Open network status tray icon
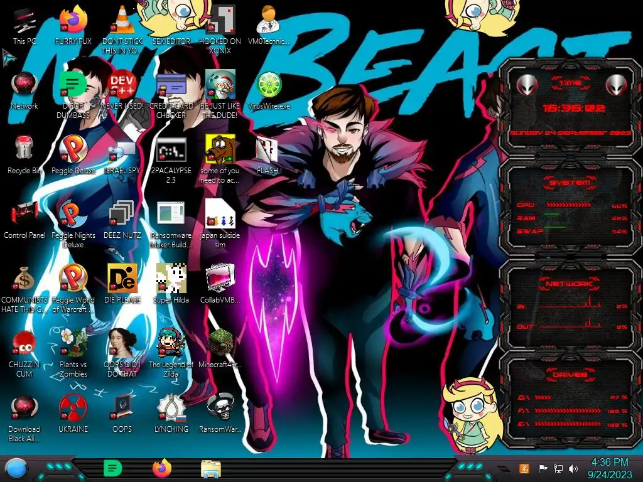Image resolution: width=643 pixels, height=482 pixels. pyautogui.click(x=558, y=468)
